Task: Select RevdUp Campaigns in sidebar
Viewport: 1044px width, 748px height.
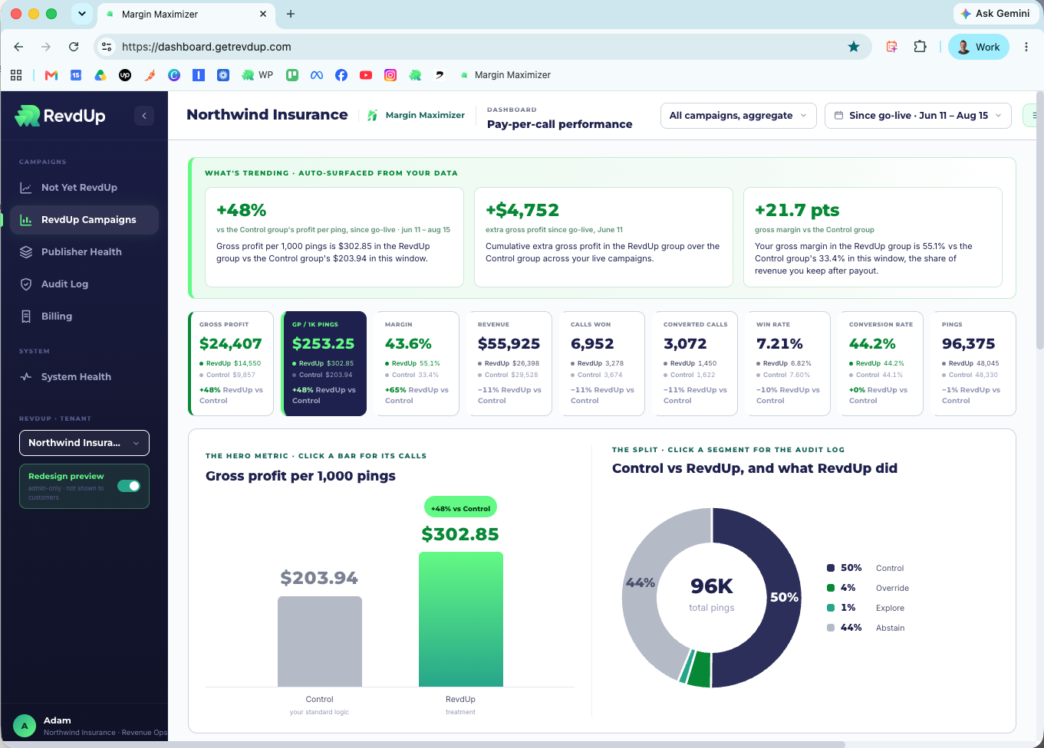Action: click(84, 220)
